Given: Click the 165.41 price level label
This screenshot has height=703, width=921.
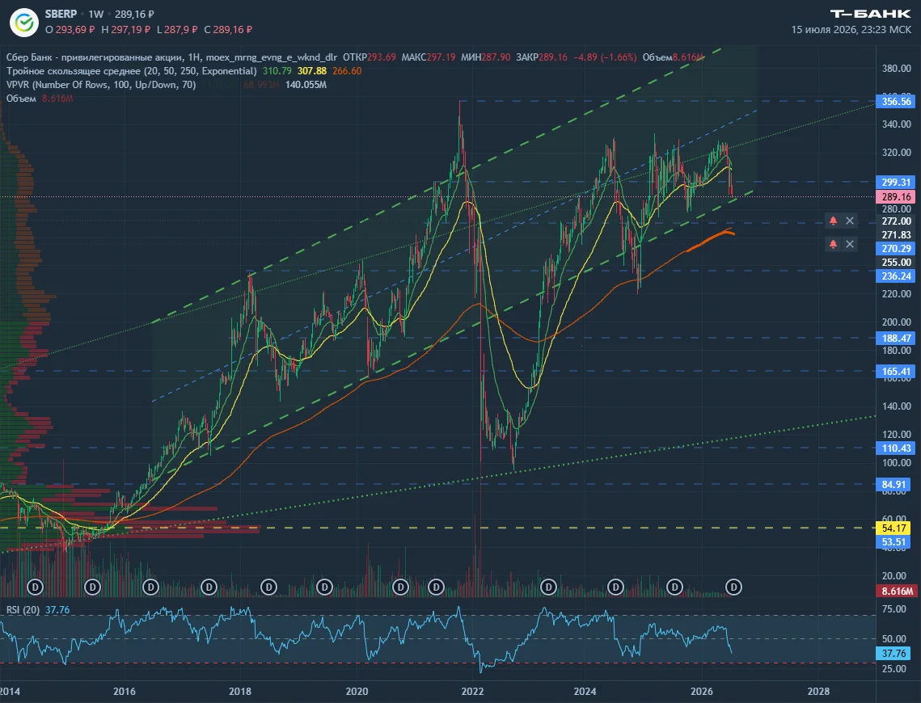Looking at the screenshot, I should coord(896,371).
